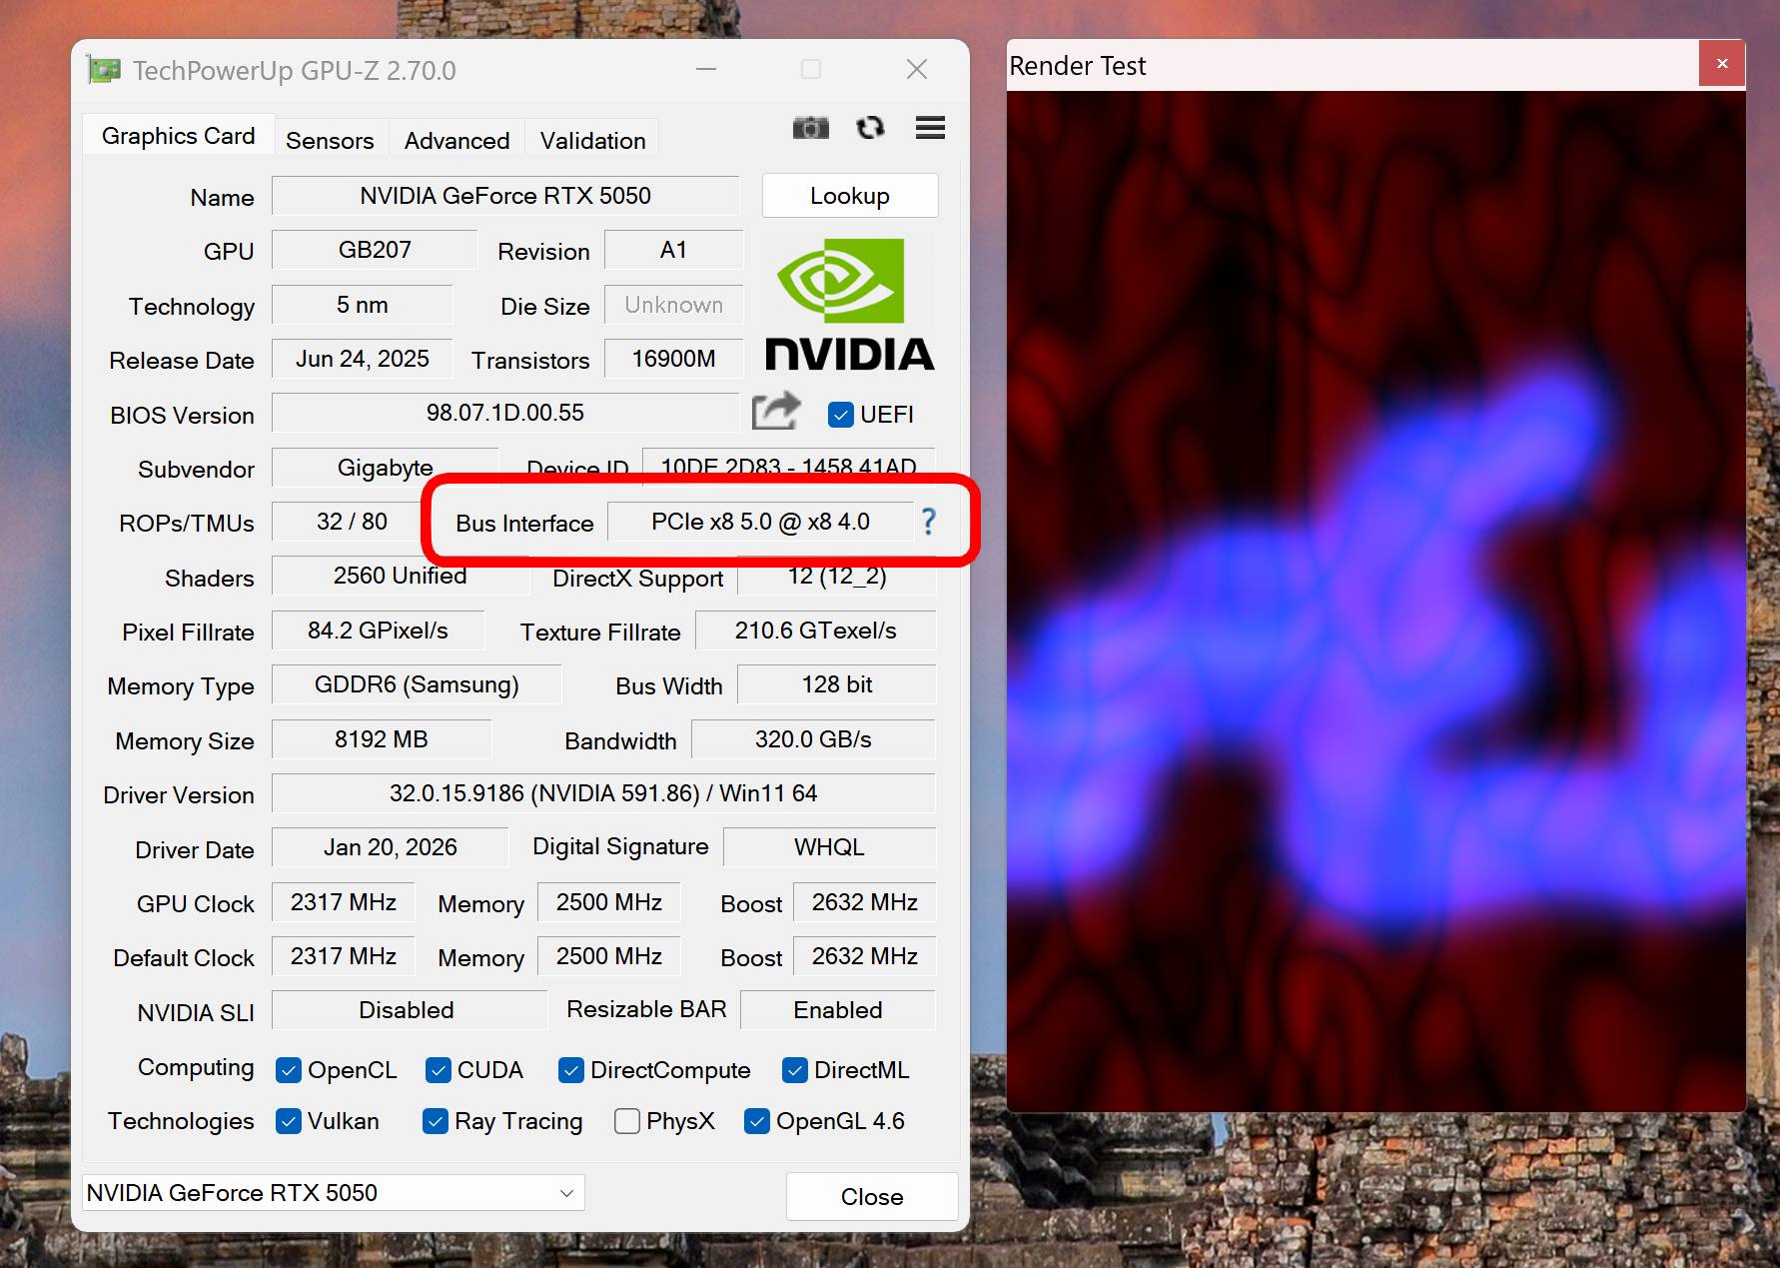
Task: Click the Bus Width 128 bit field
Action: pyautogui.click(x=837, y=684)
